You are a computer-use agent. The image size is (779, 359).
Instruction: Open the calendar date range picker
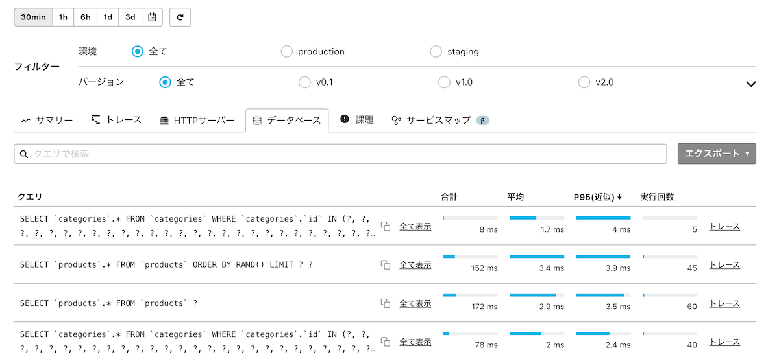click(x=152, y=17)
